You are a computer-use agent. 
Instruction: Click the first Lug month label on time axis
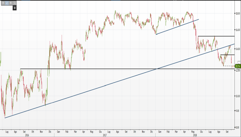(x=7, y=131)
